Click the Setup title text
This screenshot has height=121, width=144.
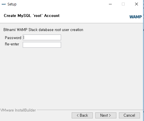tap(12, 4)
